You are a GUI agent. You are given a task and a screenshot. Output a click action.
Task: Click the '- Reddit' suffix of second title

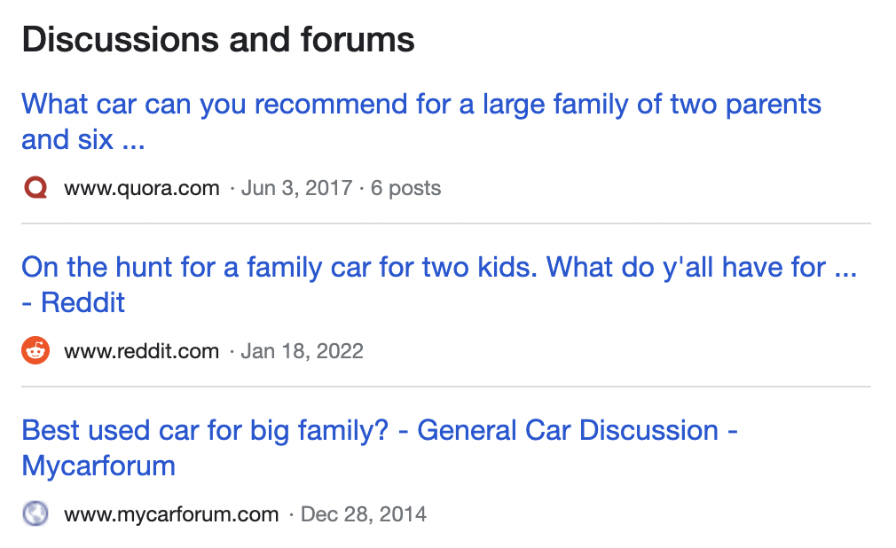74,303
